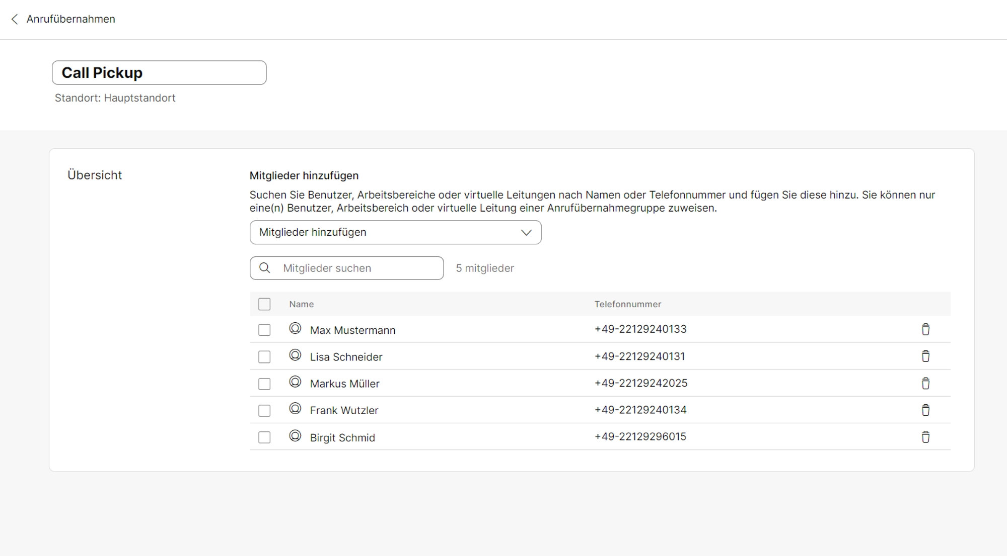Delete Frank Wutzler using trash icon
Image resolution: width=1007 pixels, height=556 pixels.
coord(925,410)
